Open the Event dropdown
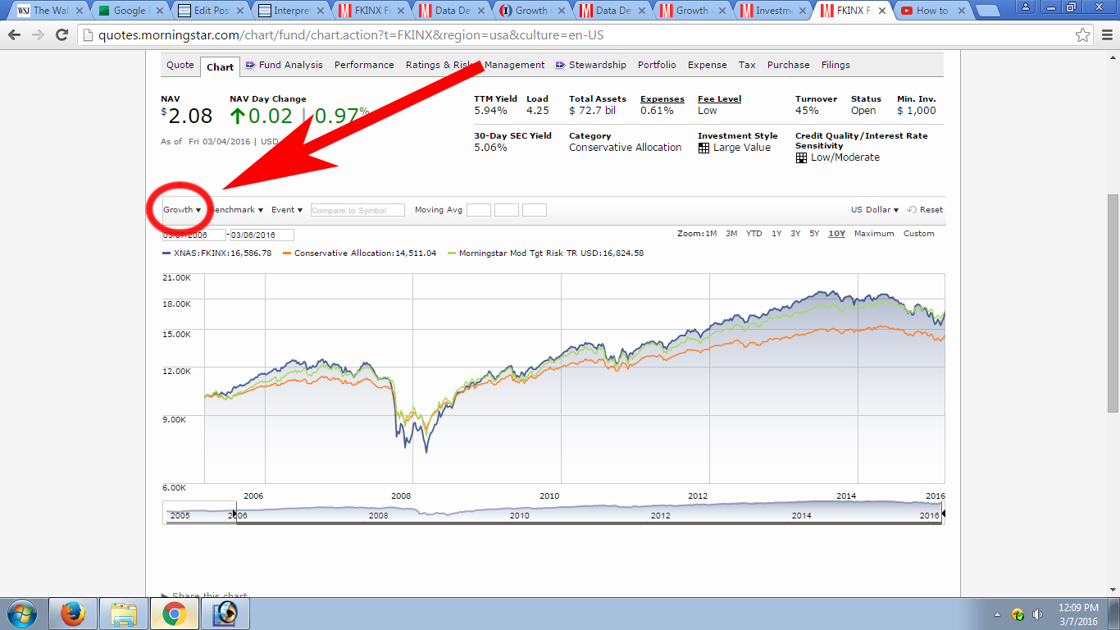Viewport: 1120px width, 630px height. point(287,210)
